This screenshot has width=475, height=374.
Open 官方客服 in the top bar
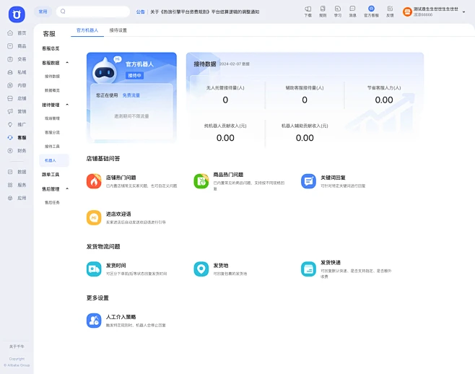tap(371, 11)
